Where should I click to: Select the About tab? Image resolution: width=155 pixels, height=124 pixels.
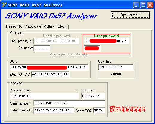[x=62, y=27]
